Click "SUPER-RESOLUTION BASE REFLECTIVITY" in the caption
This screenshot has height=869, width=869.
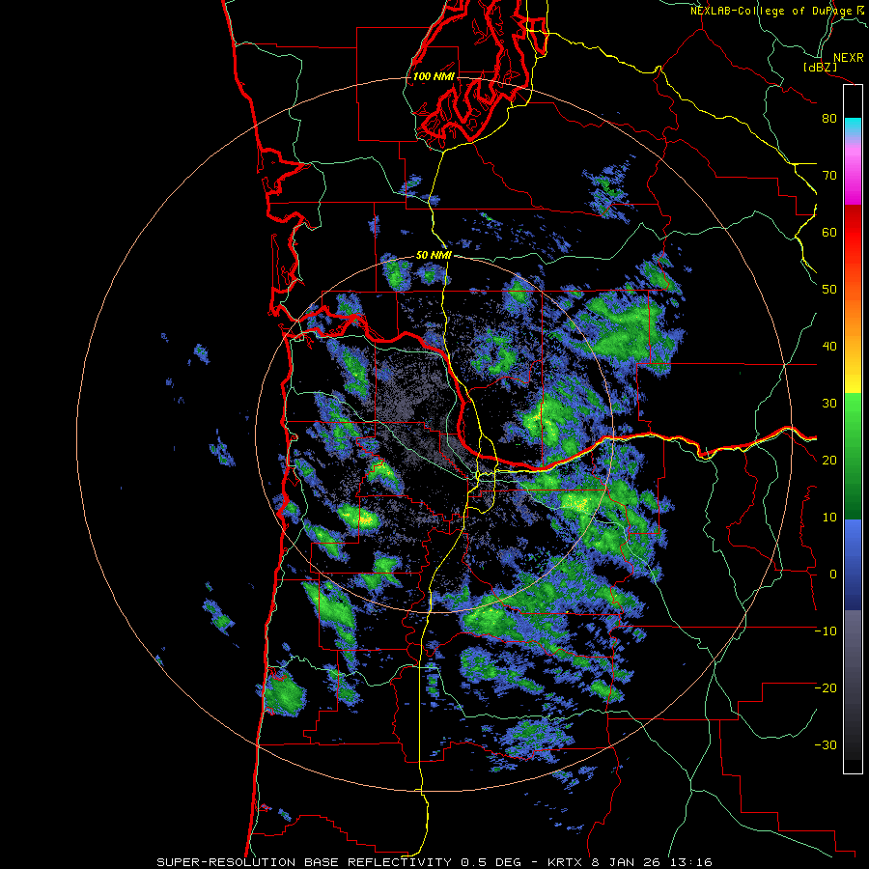tap(305, 862)
